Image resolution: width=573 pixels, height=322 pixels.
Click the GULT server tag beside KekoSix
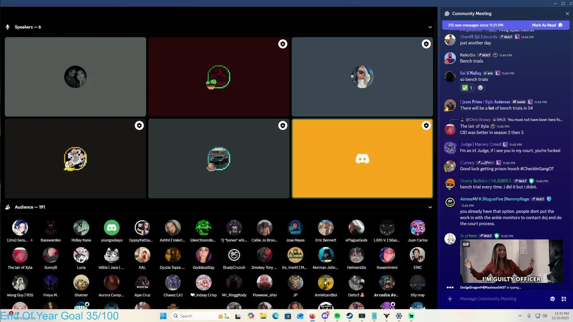484,55
